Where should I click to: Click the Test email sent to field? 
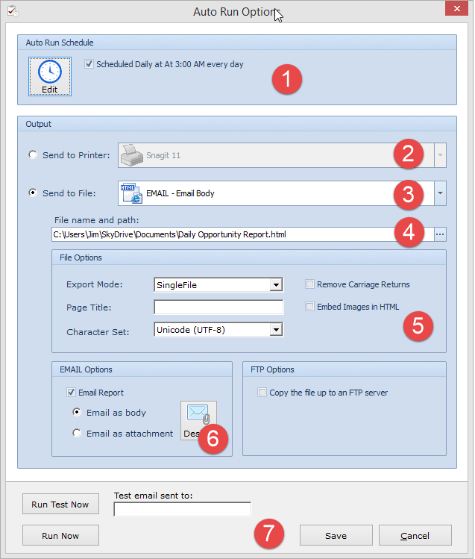pos(182,509)
